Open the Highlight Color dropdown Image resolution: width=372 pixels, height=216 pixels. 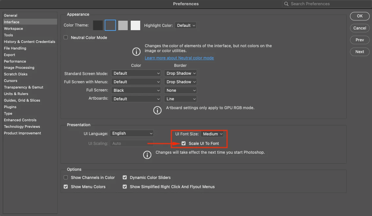(x=186, y=25)
